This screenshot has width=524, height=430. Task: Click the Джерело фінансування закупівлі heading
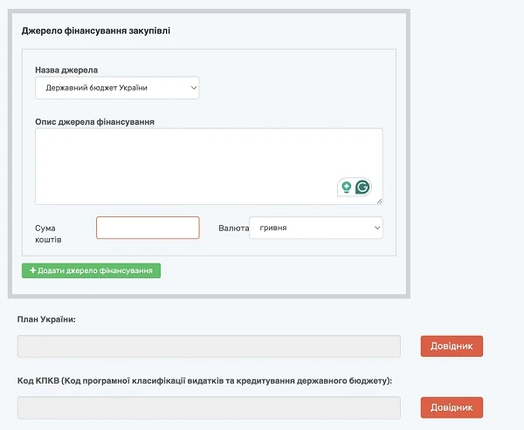tap(96, 31)
